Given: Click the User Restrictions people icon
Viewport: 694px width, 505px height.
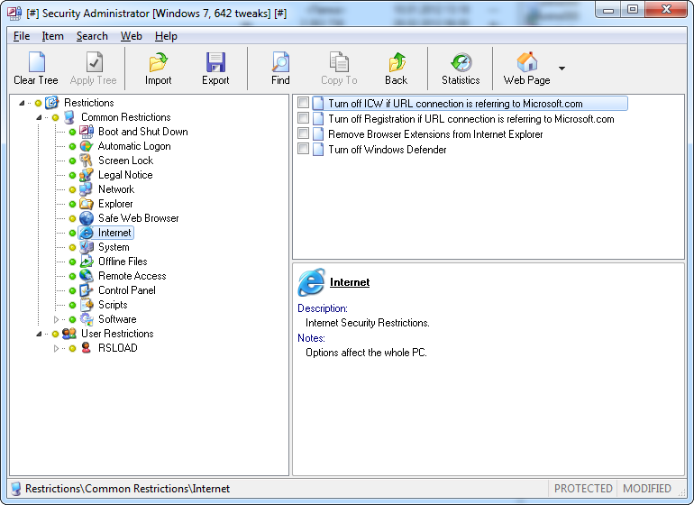Looking at the screenshot, I should tap(69, 334).
